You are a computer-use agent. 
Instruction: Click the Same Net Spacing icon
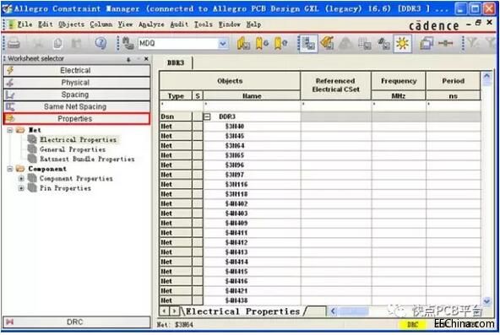10,106
